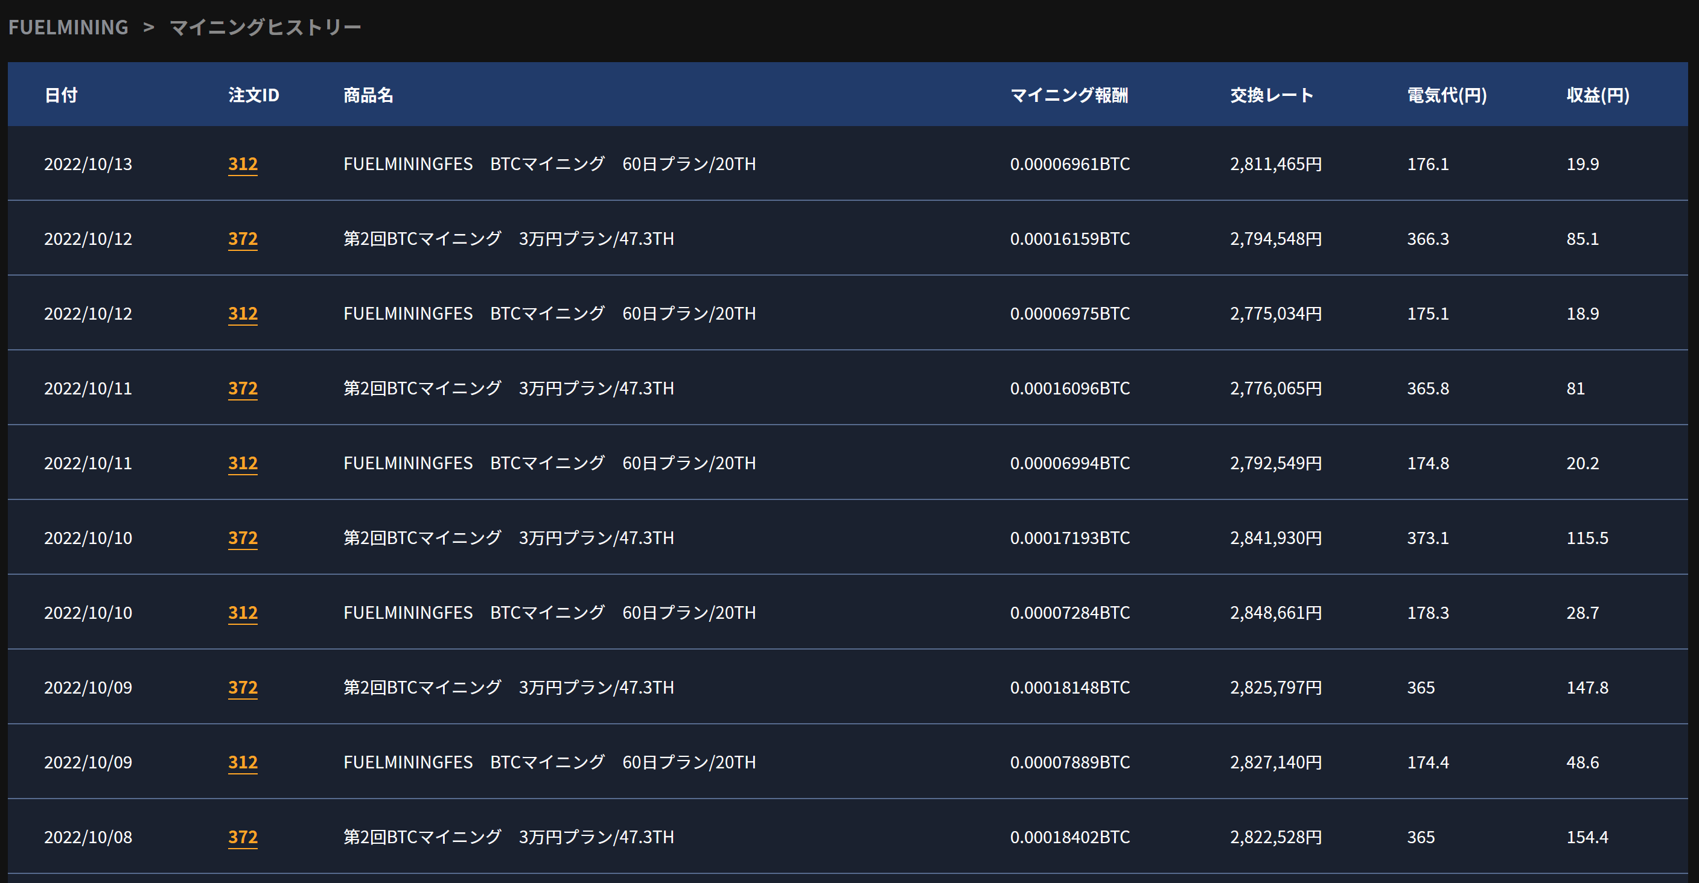Open order 312 link dated 2022/10/10
Screen dimensions: 1699x883
[x=243, y=612]
